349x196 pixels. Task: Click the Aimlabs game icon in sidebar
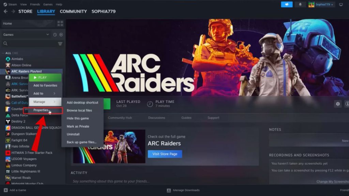(8, 59)
